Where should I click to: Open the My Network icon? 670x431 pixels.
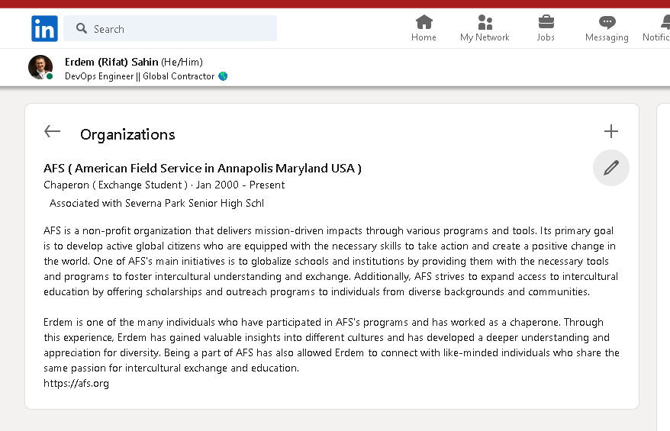click(x=485, y=21)
